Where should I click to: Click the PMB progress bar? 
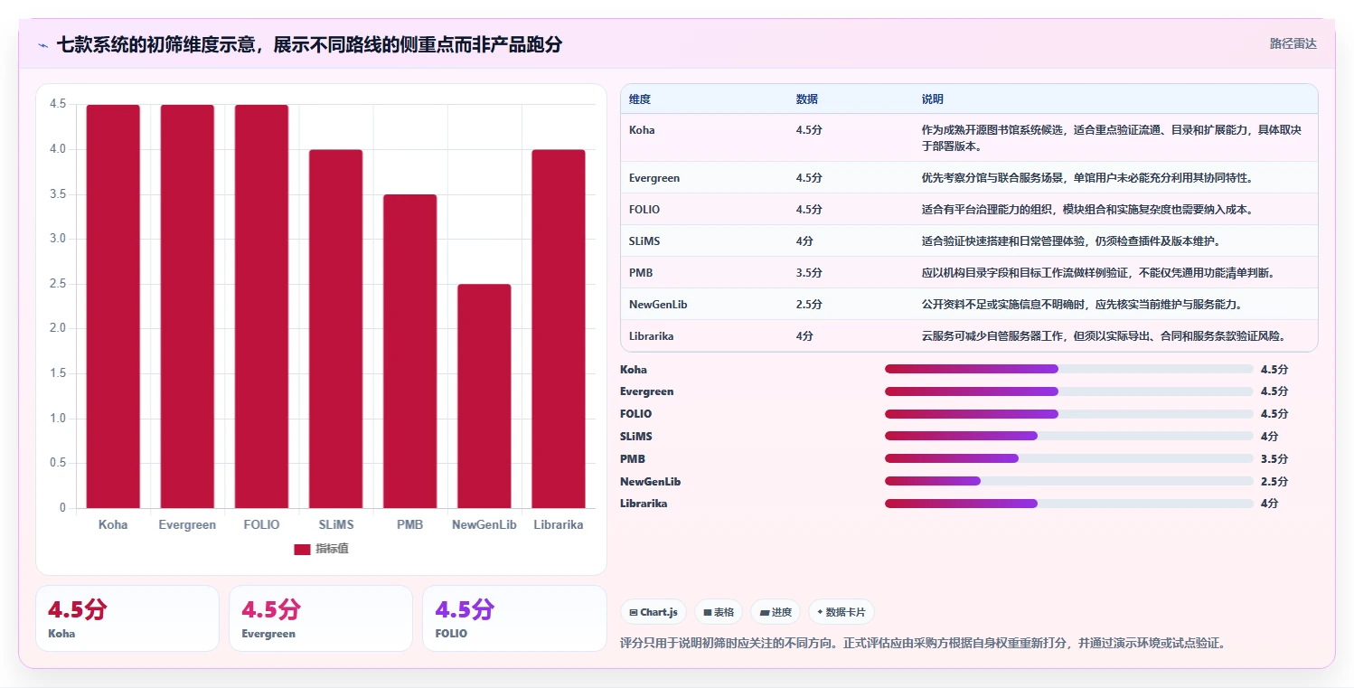point(1069,458)
